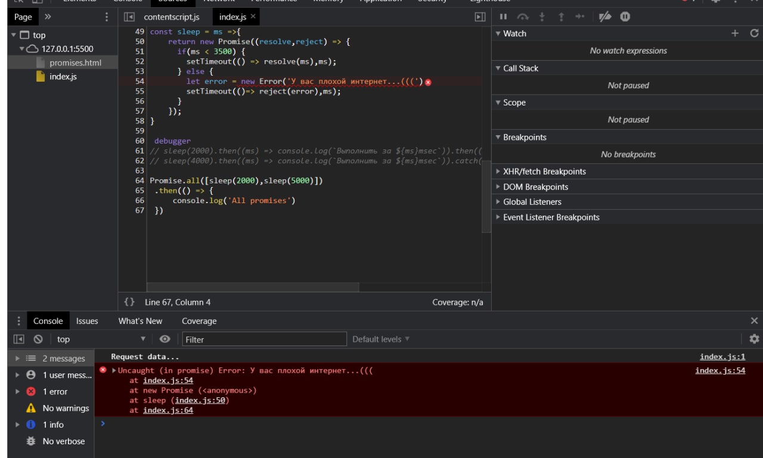763x458 pixels.
Task: Add a watch expression with plus icon
Action: (735, 33)
